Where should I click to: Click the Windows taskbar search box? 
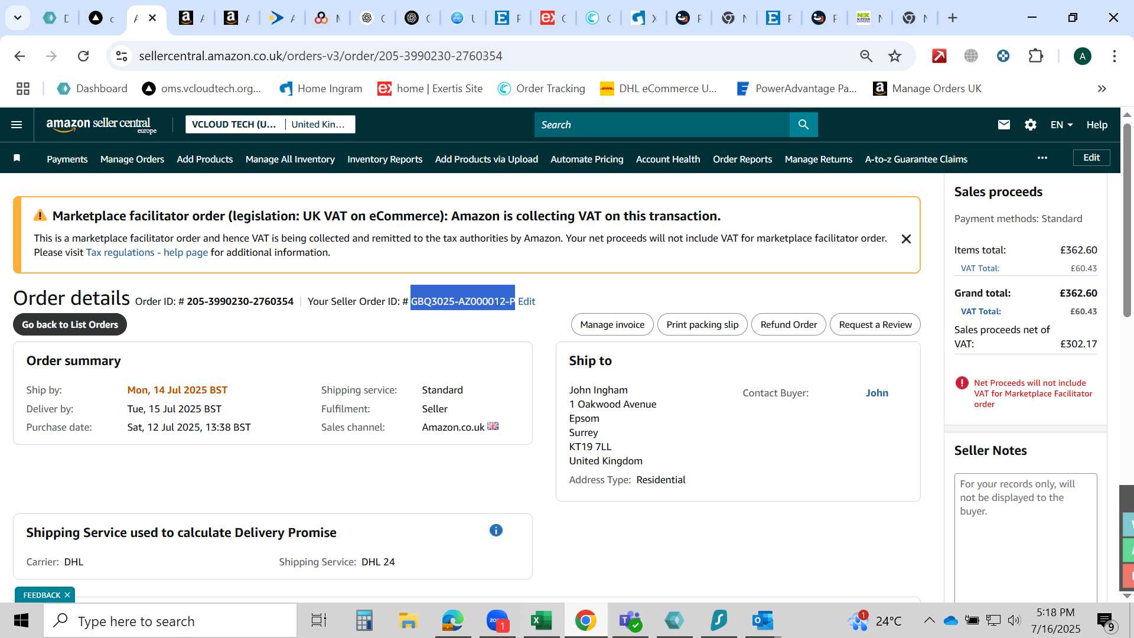(170, 621)
